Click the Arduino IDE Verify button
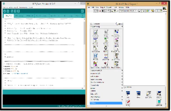171x111 pixels. pyautogui.click(x=4, y=11)
